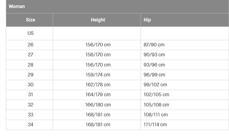Click the 166/180 cm height value
Viewport: 229px width, 138px height.
[98, 105]
